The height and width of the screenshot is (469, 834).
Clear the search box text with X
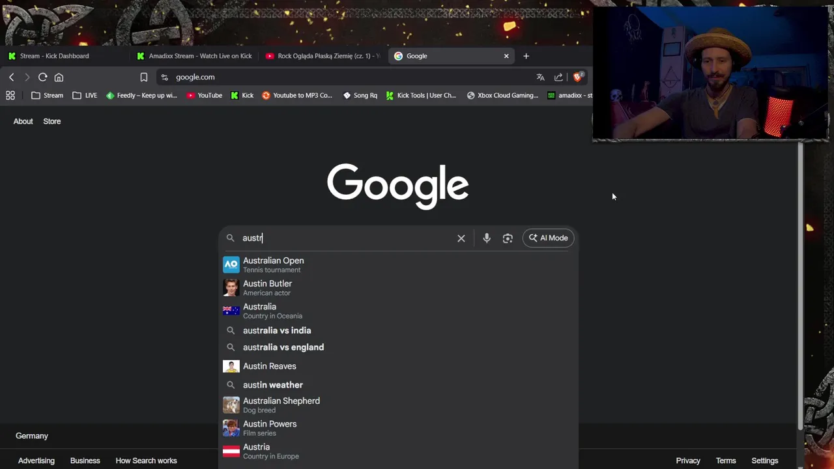click(461, 238)
